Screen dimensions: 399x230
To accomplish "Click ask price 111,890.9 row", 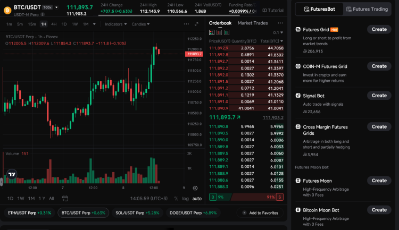I will (x=246, y=108).
